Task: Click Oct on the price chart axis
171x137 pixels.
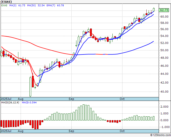Action: (x=122, y=99)
